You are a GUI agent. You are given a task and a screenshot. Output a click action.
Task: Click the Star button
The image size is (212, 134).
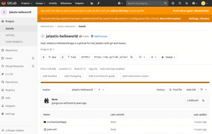[x=52, y=57]
